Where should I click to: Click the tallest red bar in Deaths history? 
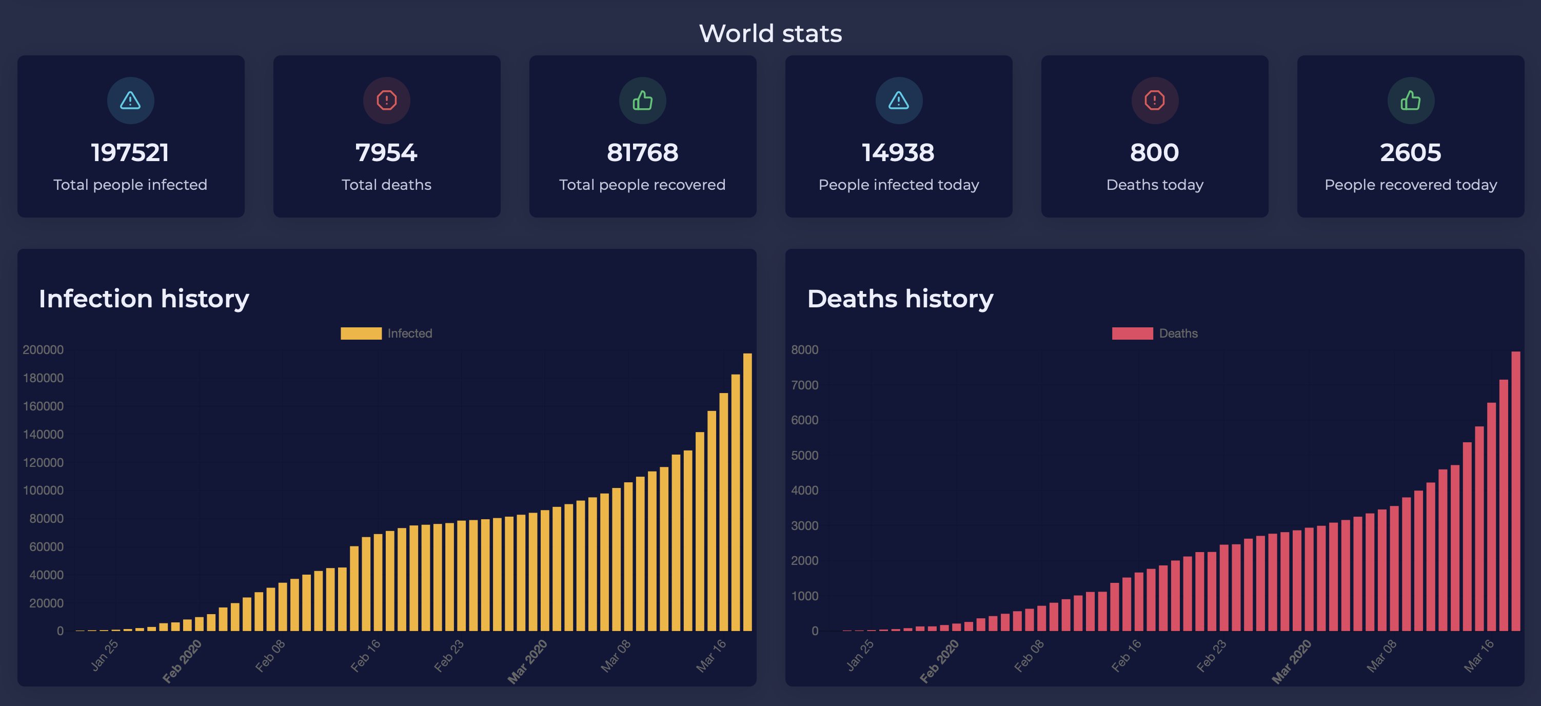point(1515,491)
